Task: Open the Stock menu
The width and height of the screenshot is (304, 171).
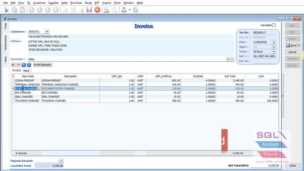Action: coord(88,3)
